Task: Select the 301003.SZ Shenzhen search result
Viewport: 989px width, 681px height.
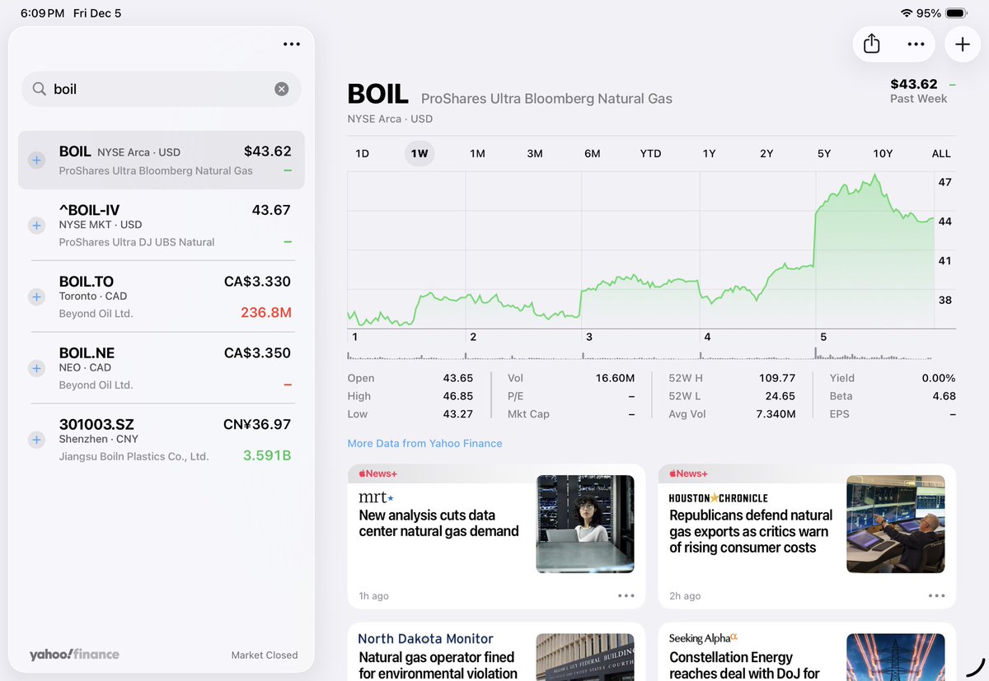Action: click(x=162, y=440)
